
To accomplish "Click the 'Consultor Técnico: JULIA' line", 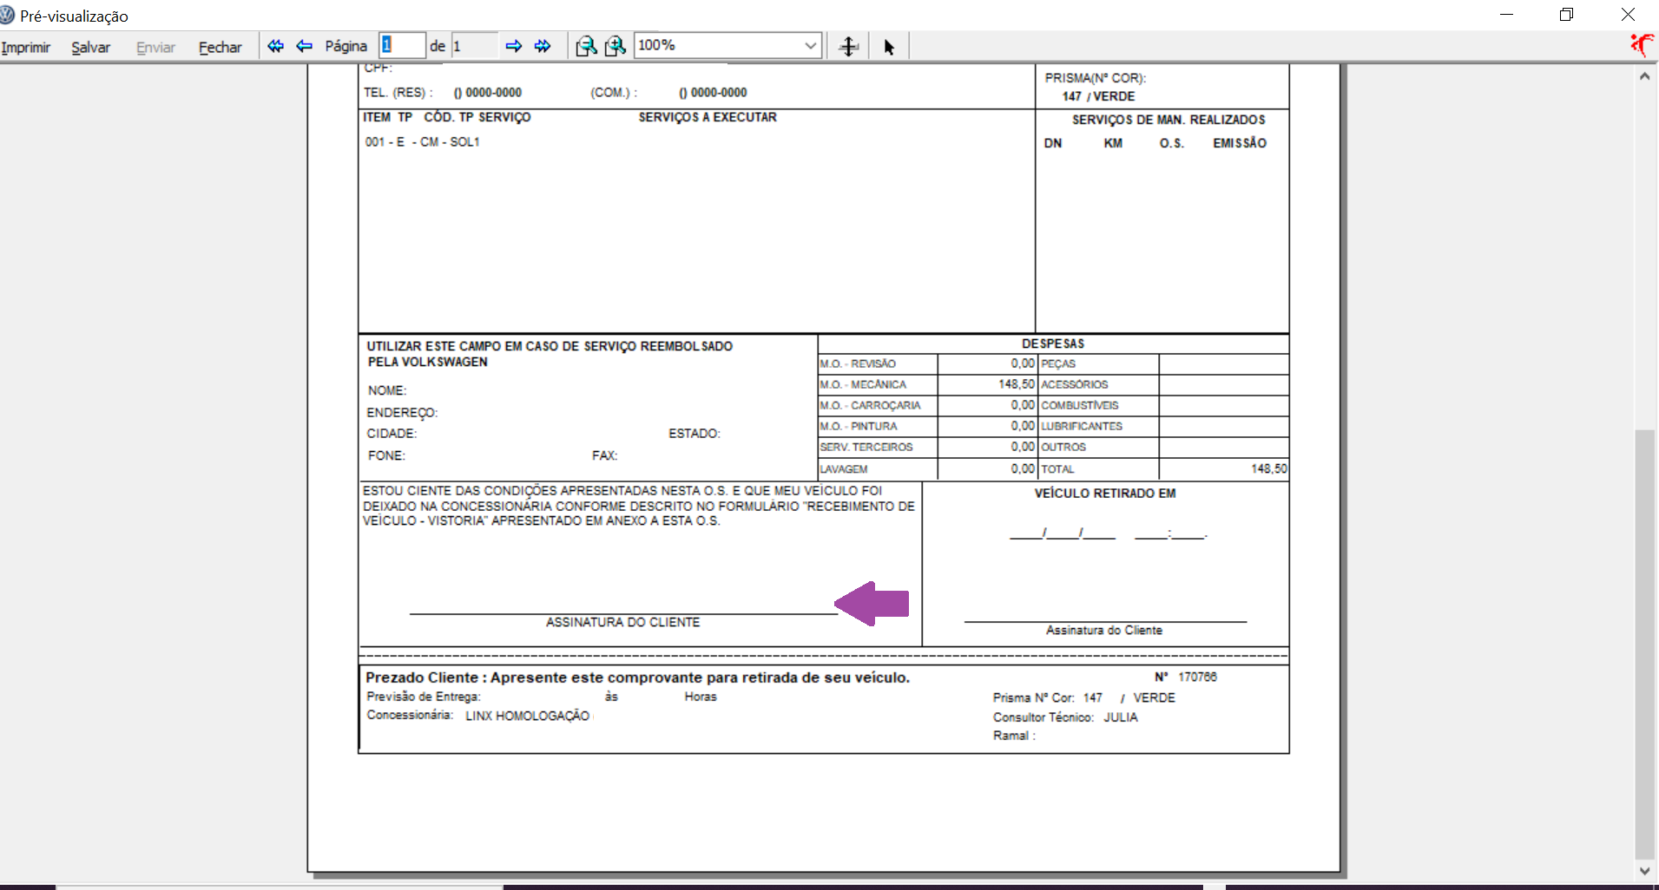I will tap(1065, 717).
